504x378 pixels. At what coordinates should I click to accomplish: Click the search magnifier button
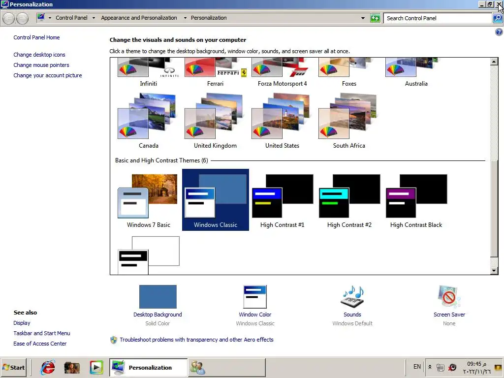click(x=497, y=18)
